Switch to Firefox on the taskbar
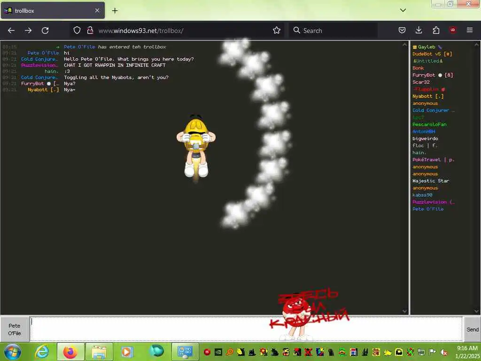Image resolution: width=481 pixels, height=361 pixels. (70, 352)
